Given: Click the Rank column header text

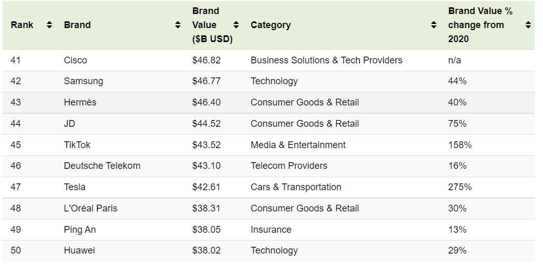Looking at the screenshot, I should tap(22, 25).
